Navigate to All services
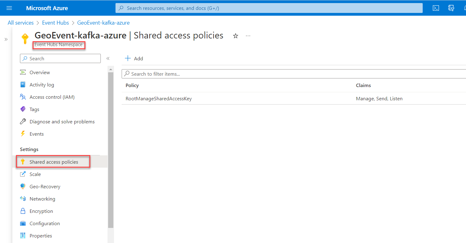Screen dimensions: 466x243 (20, 22)
